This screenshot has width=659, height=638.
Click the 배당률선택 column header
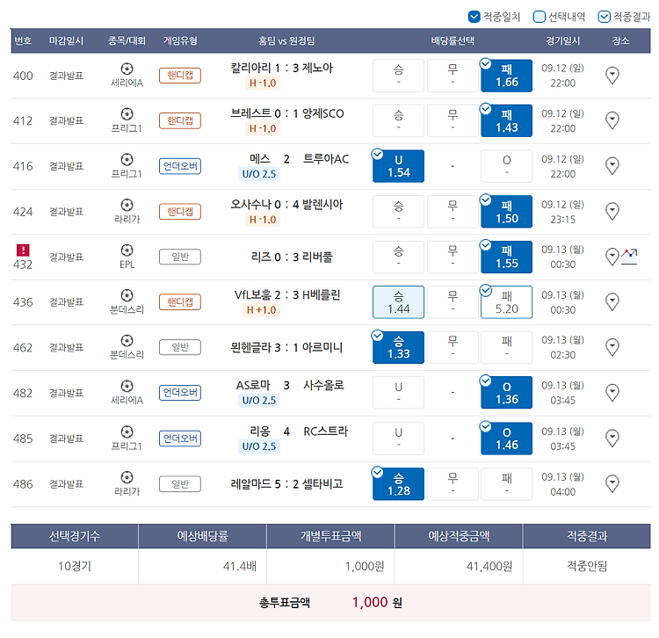pyautogui.click(x=453, y=40)
